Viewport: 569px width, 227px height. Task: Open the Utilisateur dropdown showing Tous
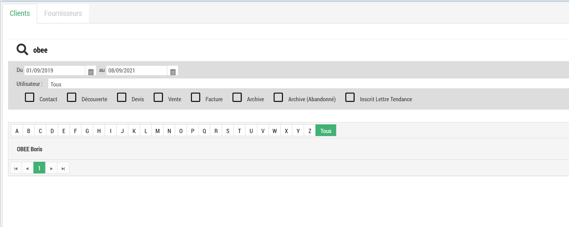pyautogui.click(x=307, y=84)
